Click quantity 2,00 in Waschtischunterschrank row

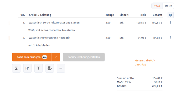pyautogui.click(x=108, y=38)
